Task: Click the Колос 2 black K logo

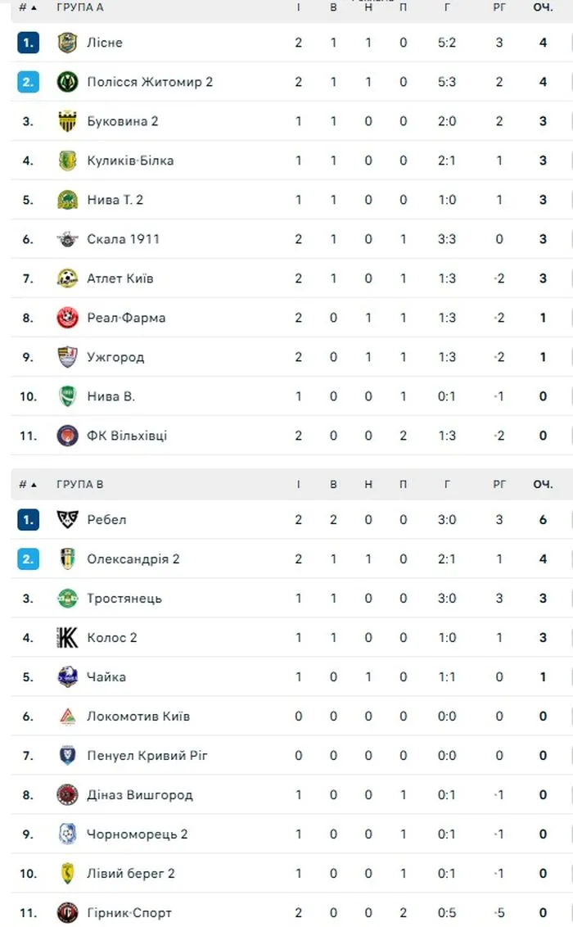Action: click(x=67, y=637)
